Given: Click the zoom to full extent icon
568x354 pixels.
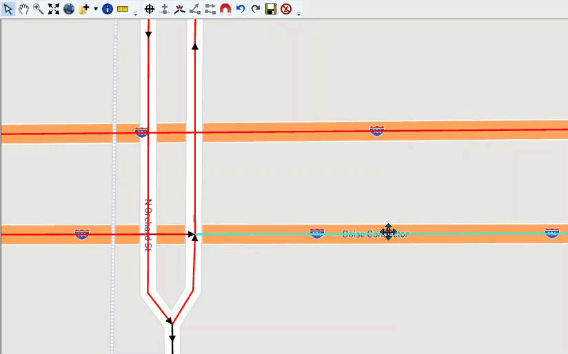Looking at the screenshot, I should tap(54, 9).
